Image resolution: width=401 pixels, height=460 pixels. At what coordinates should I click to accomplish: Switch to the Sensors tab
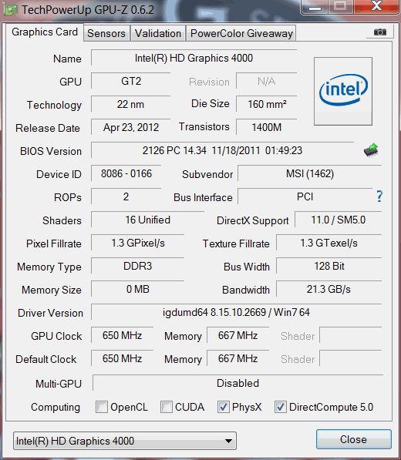(x=106, y=33)
